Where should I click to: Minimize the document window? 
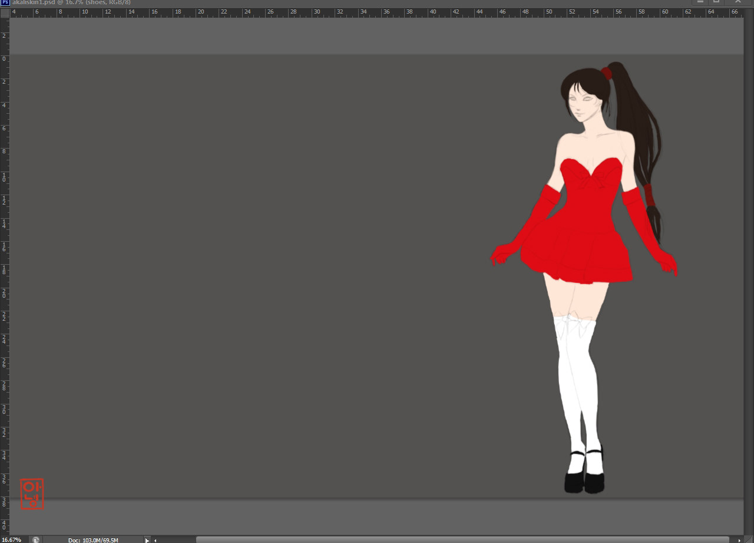click(700, 2)
